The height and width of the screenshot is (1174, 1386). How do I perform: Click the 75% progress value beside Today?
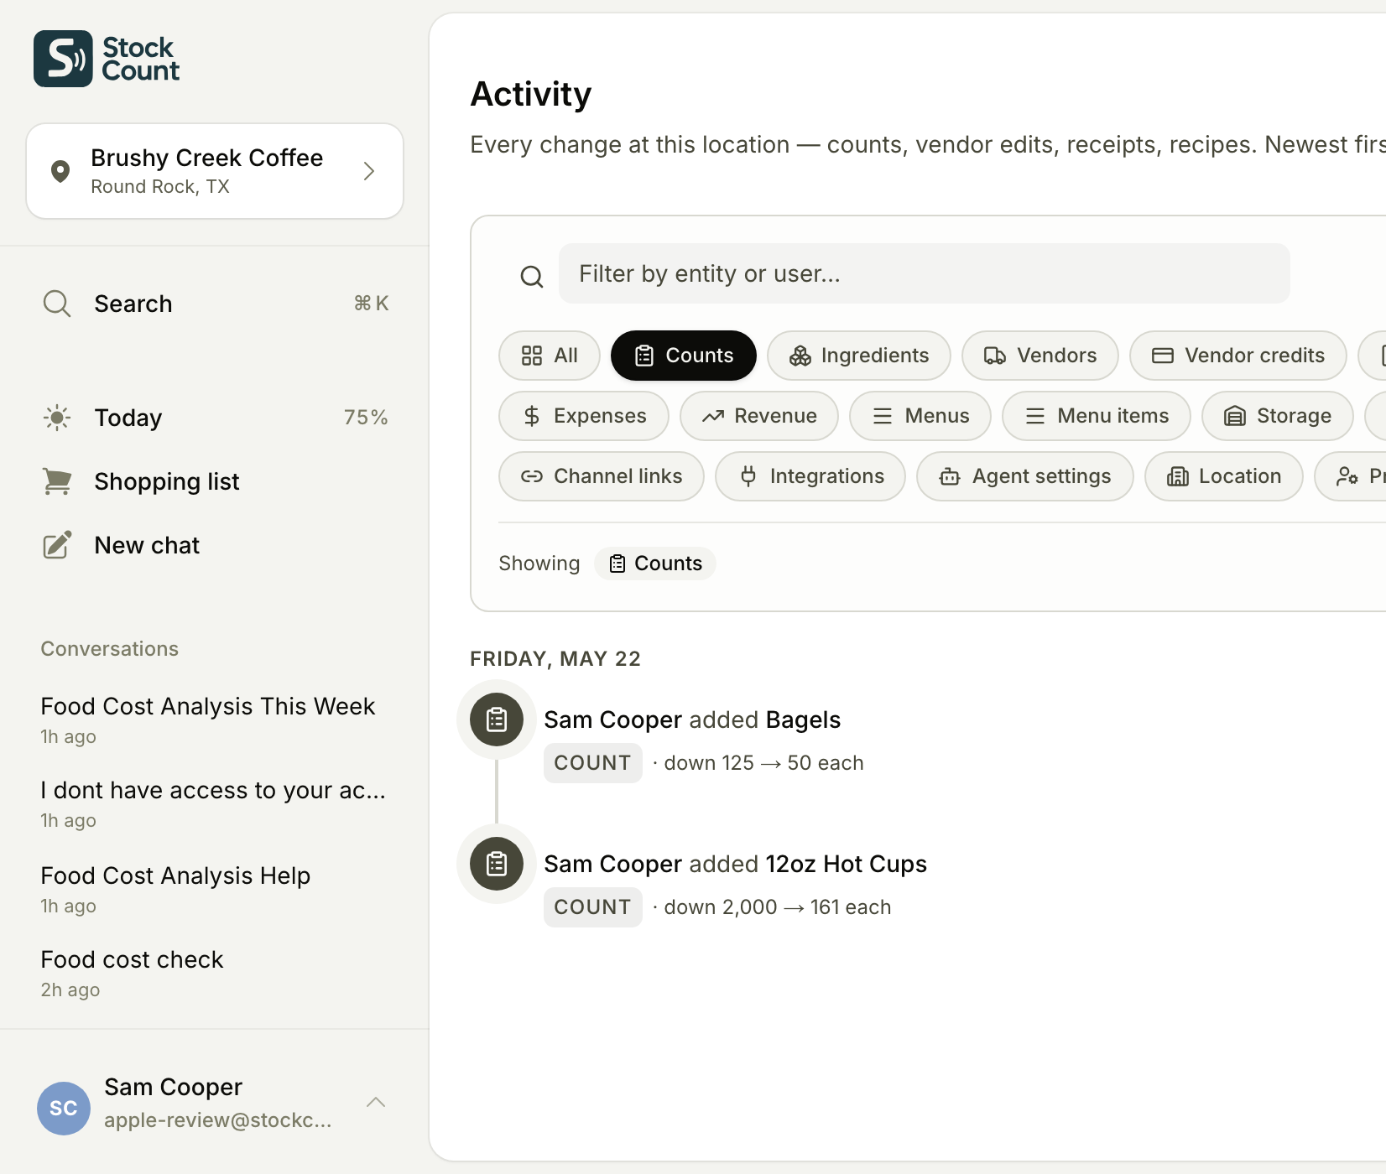pyautogui.click(x=366, y=418)
